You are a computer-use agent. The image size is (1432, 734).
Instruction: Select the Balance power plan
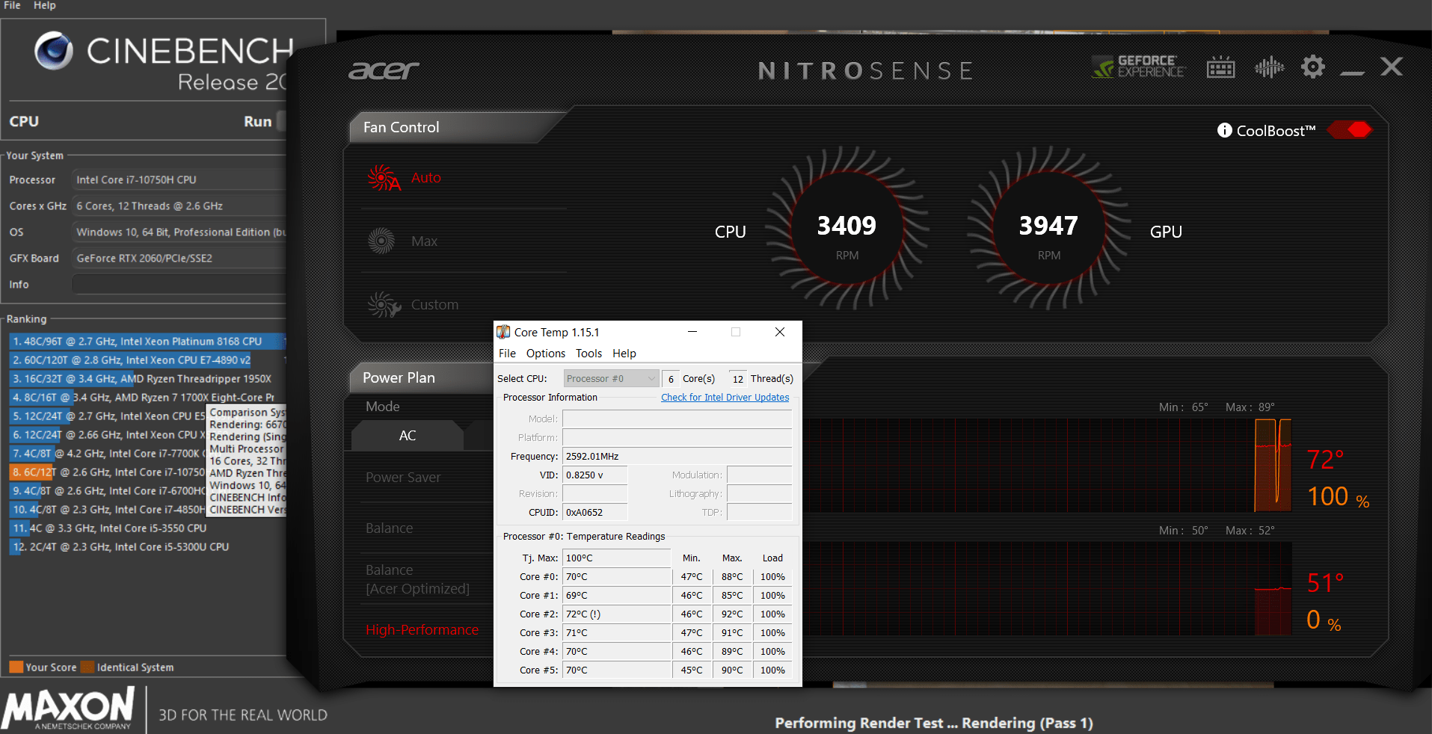pos(389,528)
